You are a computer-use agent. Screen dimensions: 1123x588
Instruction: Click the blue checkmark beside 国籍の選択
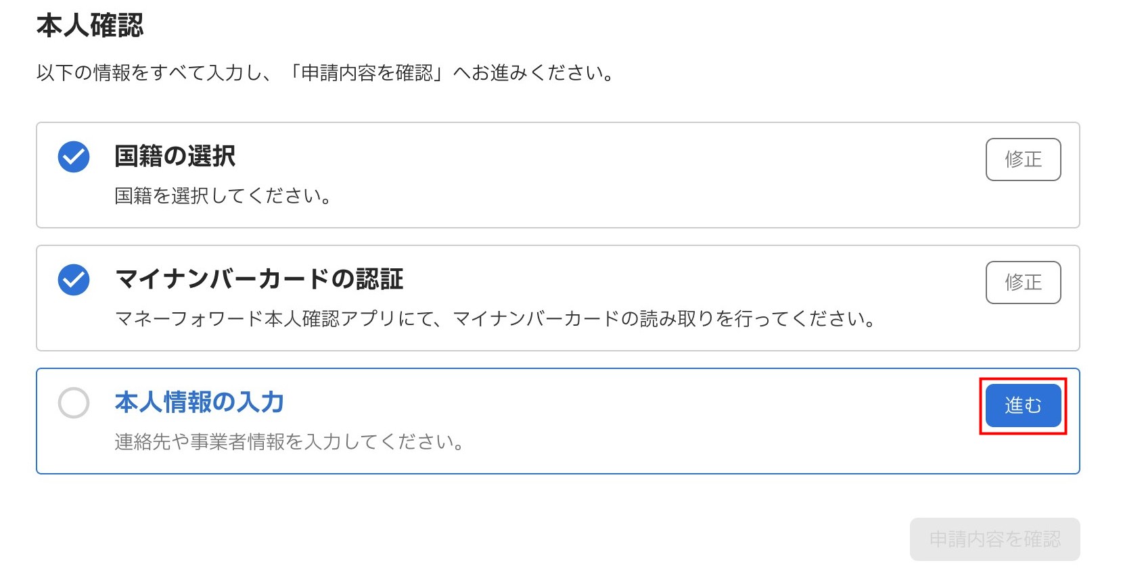[74, 157]
